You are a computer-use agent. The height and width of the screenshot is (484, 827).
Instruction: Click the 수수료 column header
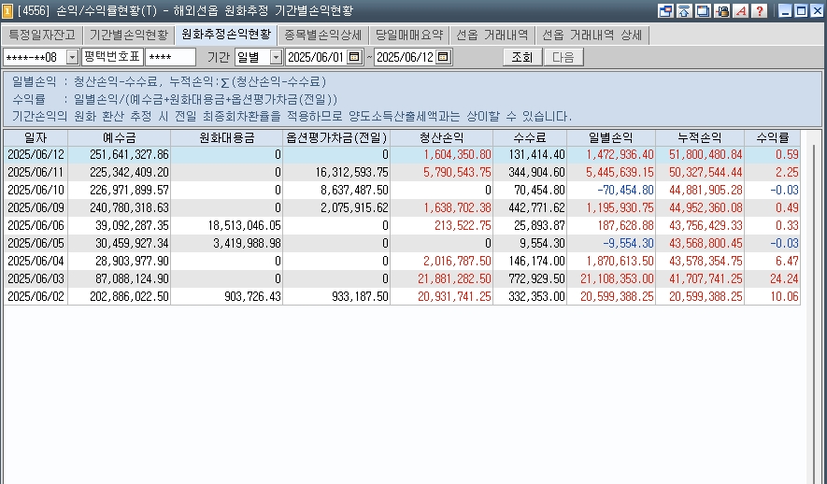(530, 138)
